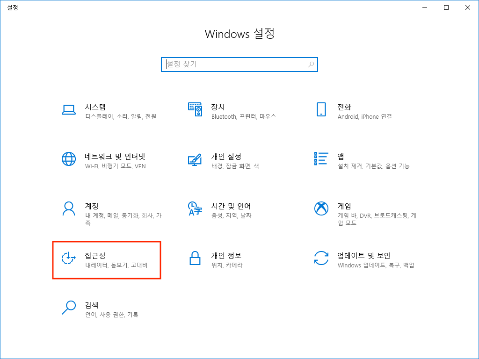Click description '위치, 카메라'
This screenshot has height=359, width=479.
pos(227,265)
